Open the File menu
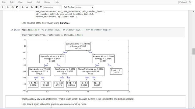Screen dimensions: 195x109 click(4, 2)
